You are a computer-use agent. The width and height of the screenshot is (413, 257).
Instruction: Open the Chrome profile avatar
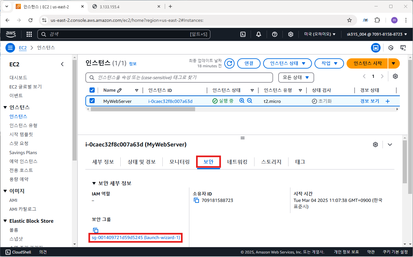(x=394, y=20)
